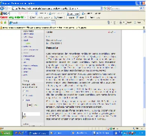Viewport: 146px width, 136px height.
Task: Refresh the page with the green arrows icon
Action: (105, 9)
